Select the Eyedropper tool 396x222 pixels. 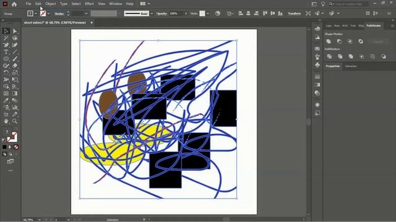coord(6,101)
